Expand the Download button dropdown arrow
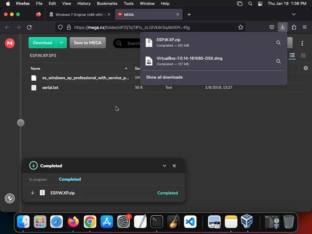This screenshot has width=312, height=234. click(x=61, y=43)
